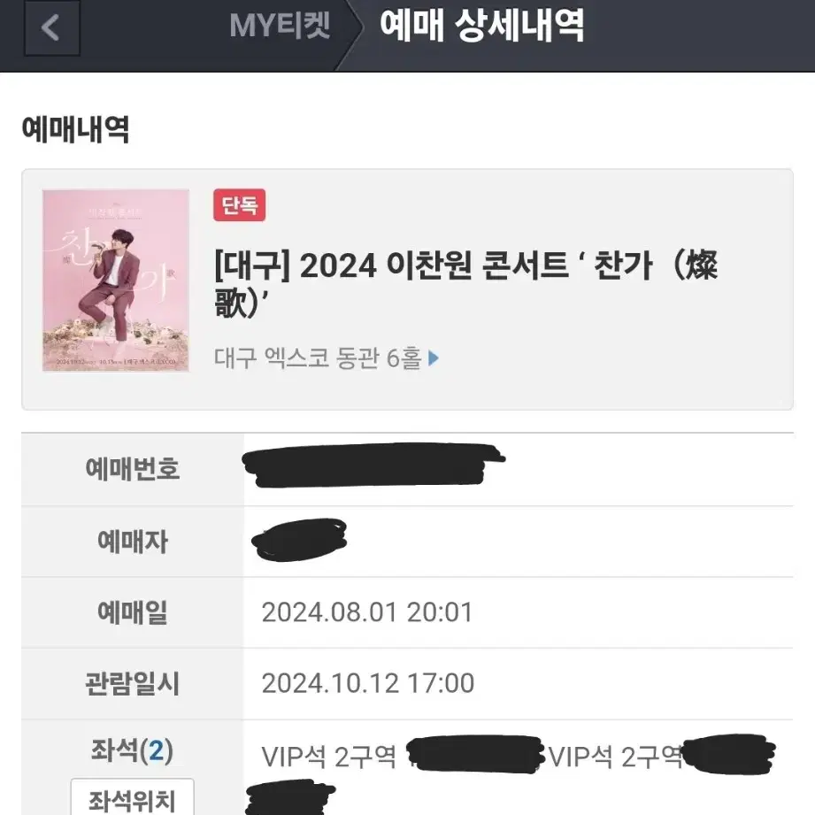815x815 pixels.
Task: Click the 관람일시 value 2024.10.12 17:00
Action: (367, 683)
